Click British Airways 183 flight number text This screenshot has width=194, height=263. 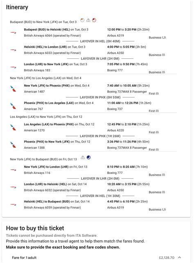[x=37, y=70]
